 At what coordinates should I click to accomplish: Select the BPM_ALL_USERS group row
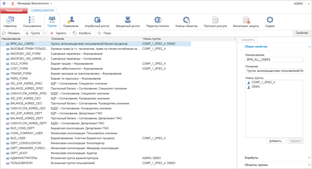pos(95,44)
